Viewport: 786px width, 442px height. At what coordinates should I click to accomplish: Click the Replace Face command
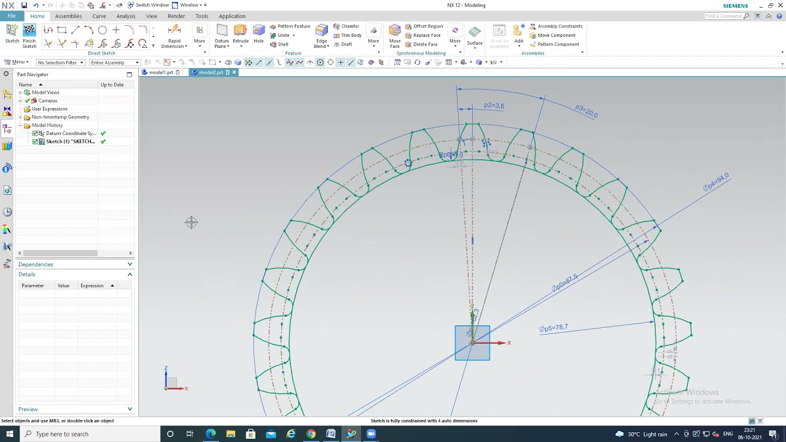click(422, 35)
